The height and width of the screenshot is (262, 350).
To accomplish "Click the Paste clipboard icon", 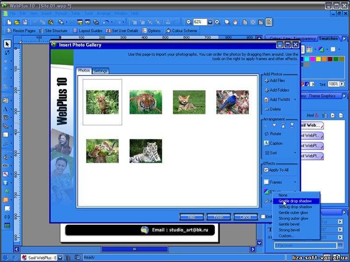I will tap(51, 22).
